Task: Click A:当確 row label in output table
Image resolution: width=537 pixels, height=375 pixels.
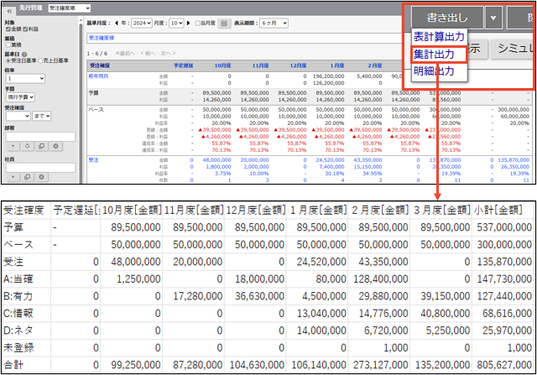Action: [18, 279]
